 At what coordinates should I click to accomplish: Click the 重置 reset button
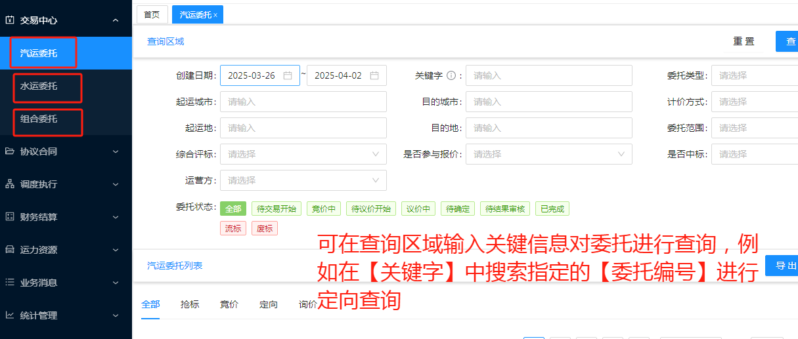743,41
